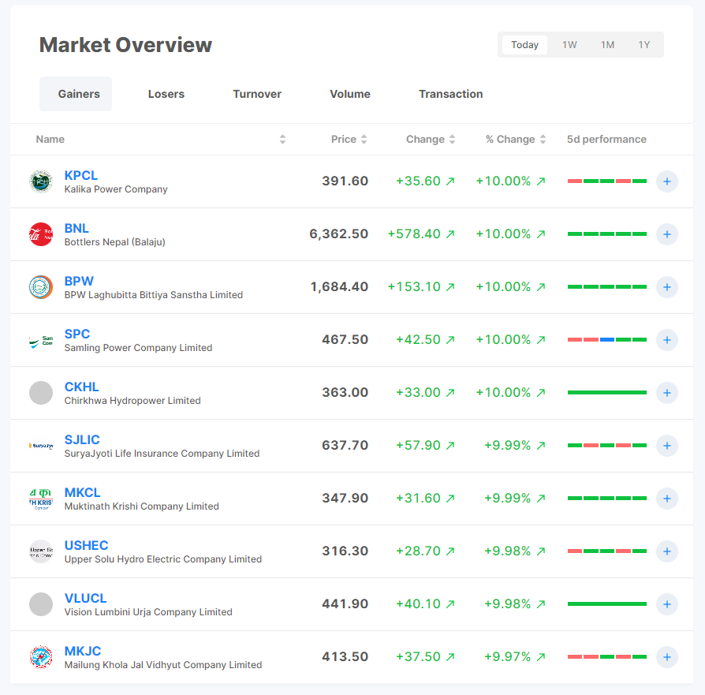Click the SJLIC change value +57.90
This screenshot has width=705, height=695.
point(418,446)
